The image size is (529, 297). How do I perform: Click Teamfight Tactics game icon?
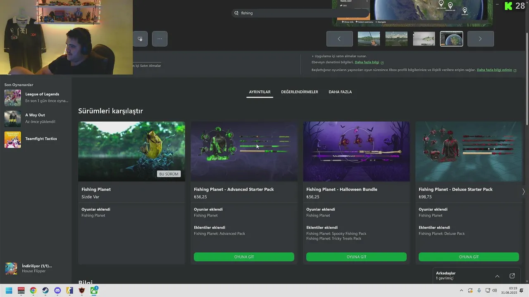[x=12, y=139]
